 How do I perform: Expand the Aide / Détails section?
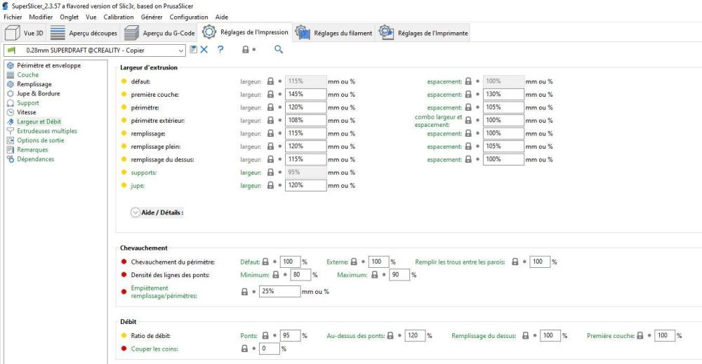pyautogui.click(x=157, y=213)
